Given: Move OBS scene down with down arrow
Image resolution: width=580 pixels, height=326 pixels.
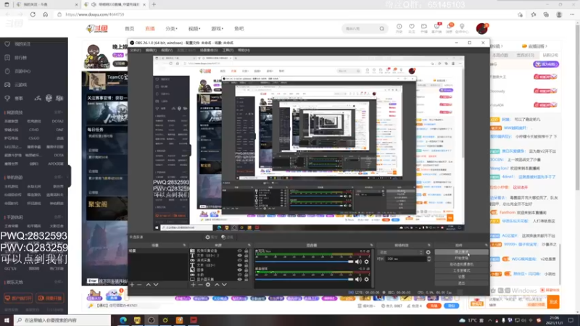Looking at the screenshot, I should pos(156,285).
